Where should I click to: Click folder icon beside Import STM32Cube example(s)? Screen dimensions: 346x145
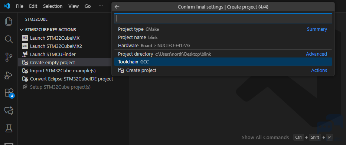[25, 71]
